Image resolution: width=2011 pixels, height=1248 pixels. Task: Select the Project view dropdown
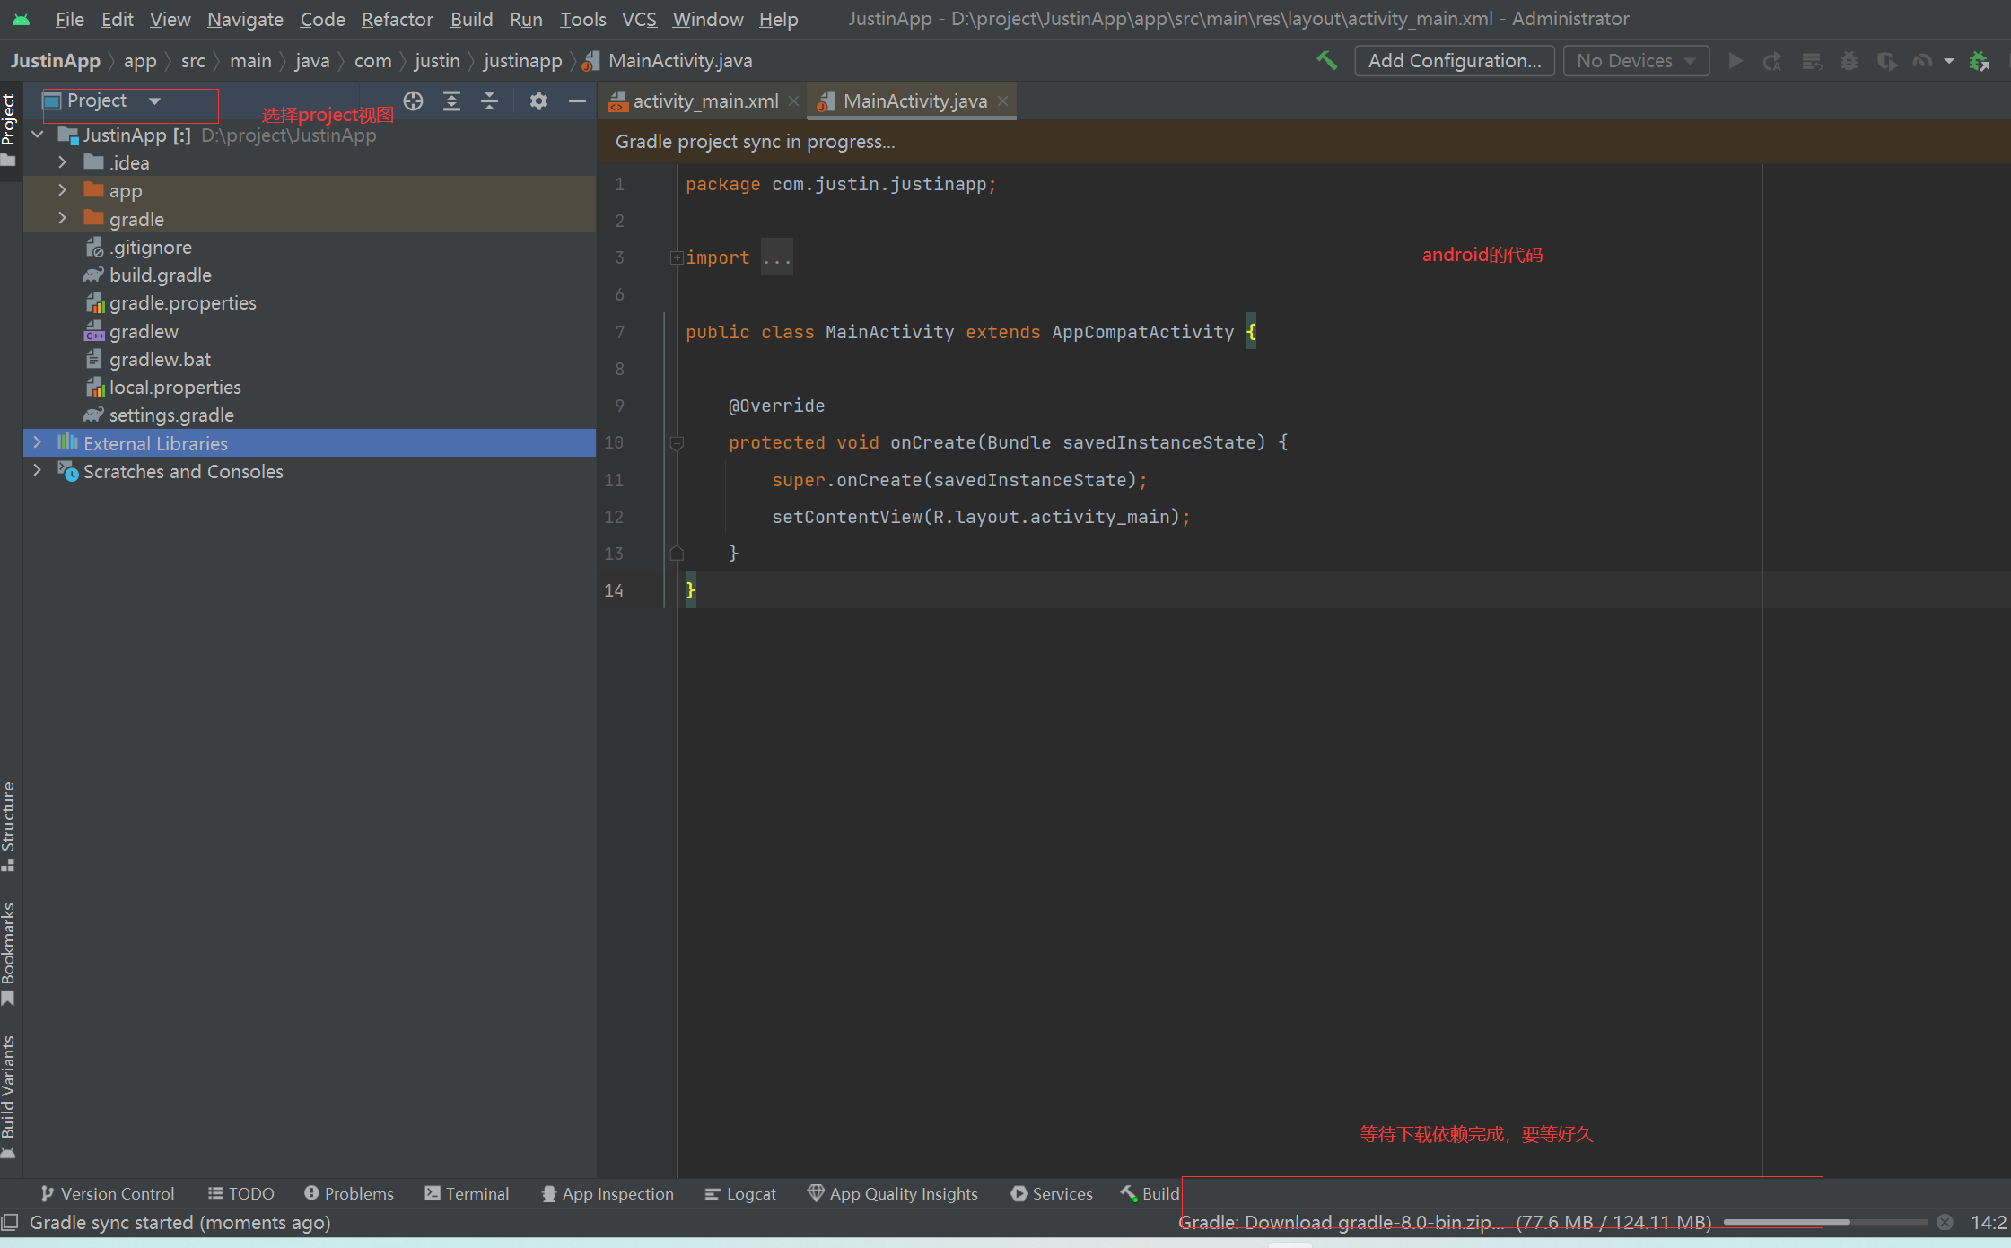click(108, 100)
